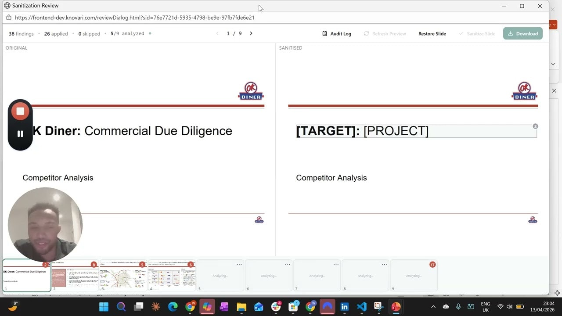Open the Audit Log
The image size is (562, 316).
point(337,34)
